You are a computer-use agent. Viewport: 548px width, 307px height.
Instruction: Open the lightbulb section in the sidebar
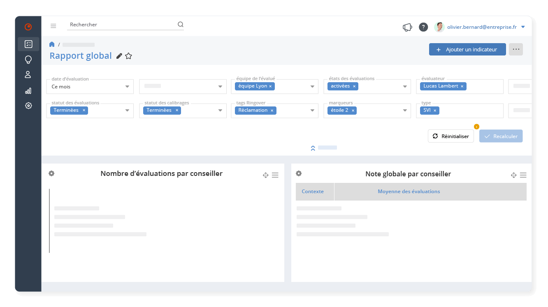click(x=28, y=60)
